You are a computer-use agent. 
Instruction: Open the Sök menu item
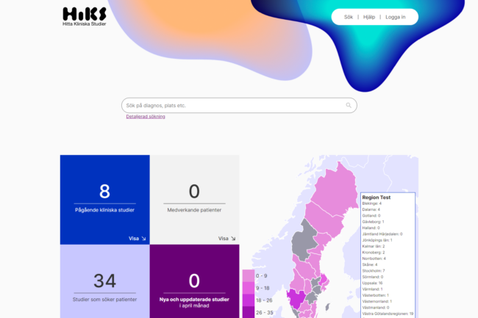(x=349, y=17)
